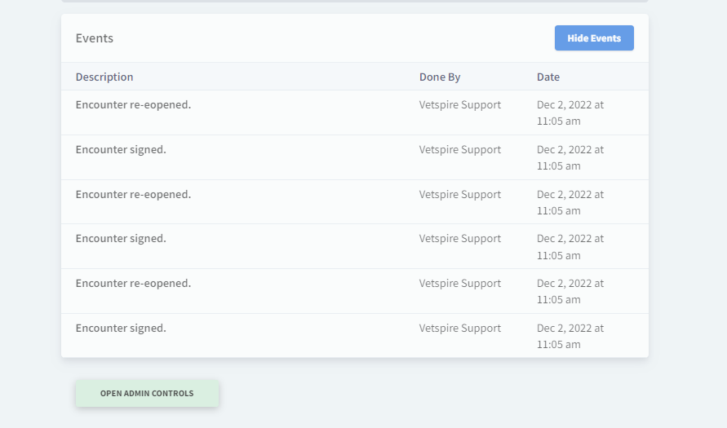Select the Date column header
727x428 pixels.
(x=548, y=77)
